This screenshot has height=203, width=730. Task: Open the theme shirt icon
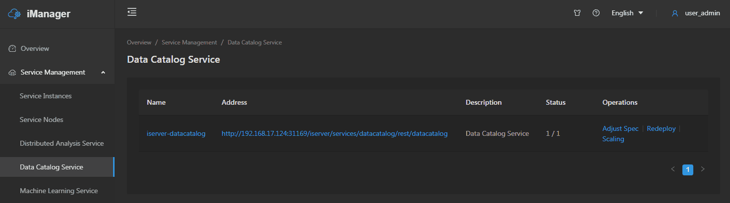coord(577,13)
